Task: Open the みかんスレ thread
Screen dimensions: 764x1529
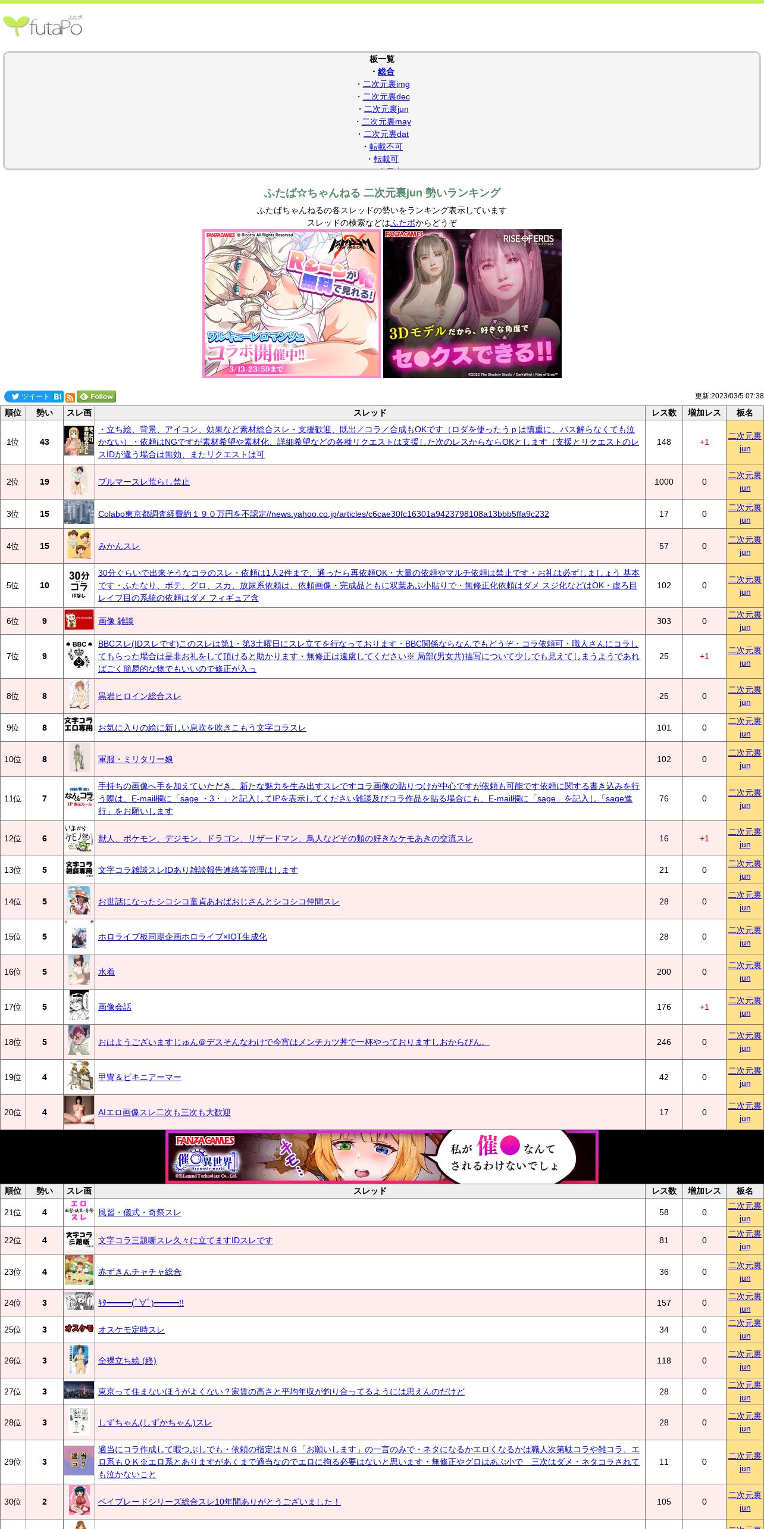Action: (x=119, y=546)
